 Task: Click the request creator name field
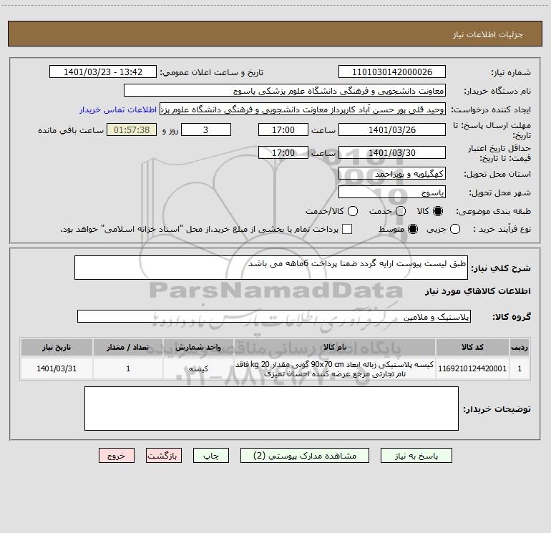pos(303,109)
